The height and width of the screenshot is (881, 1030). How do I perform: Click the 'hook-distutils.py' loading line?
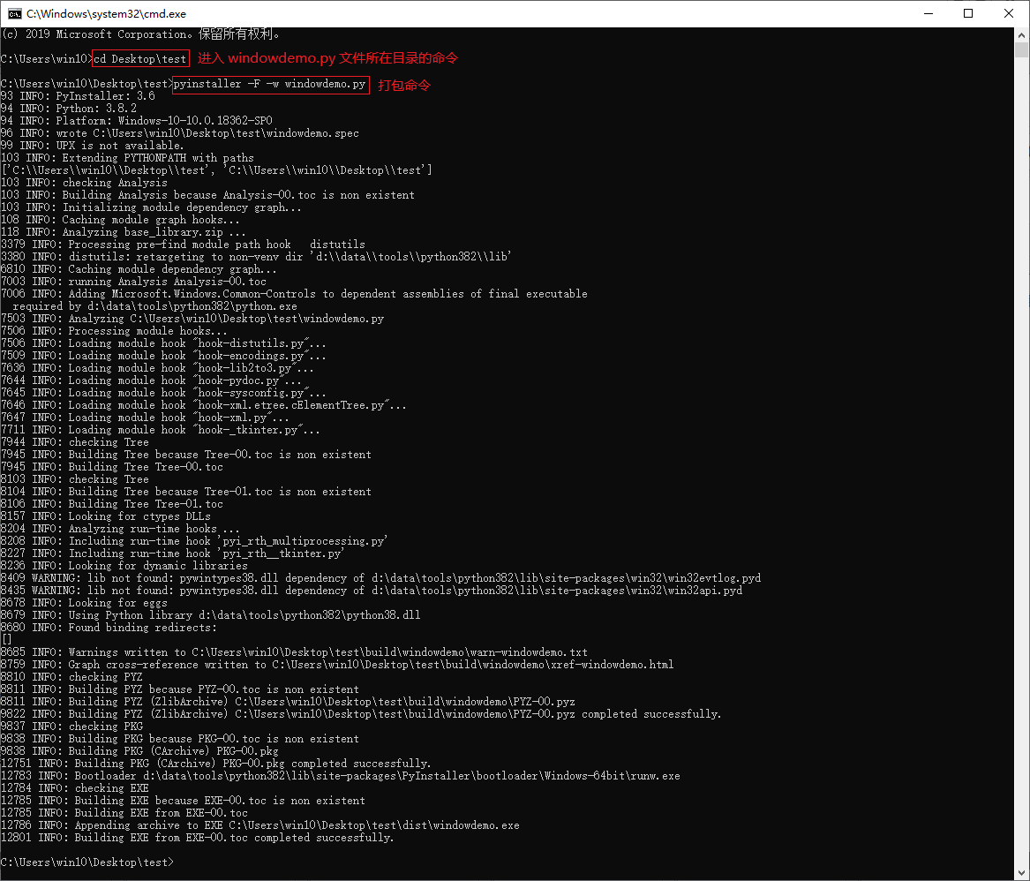[163, 343]
